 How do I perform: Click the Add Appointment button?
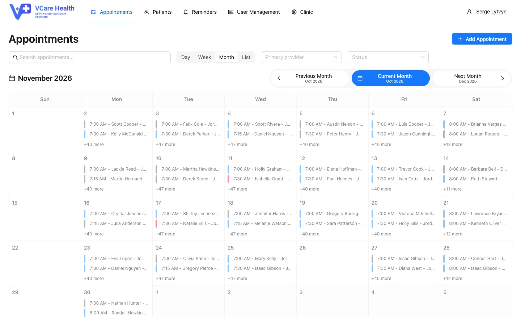pos(482,39)
